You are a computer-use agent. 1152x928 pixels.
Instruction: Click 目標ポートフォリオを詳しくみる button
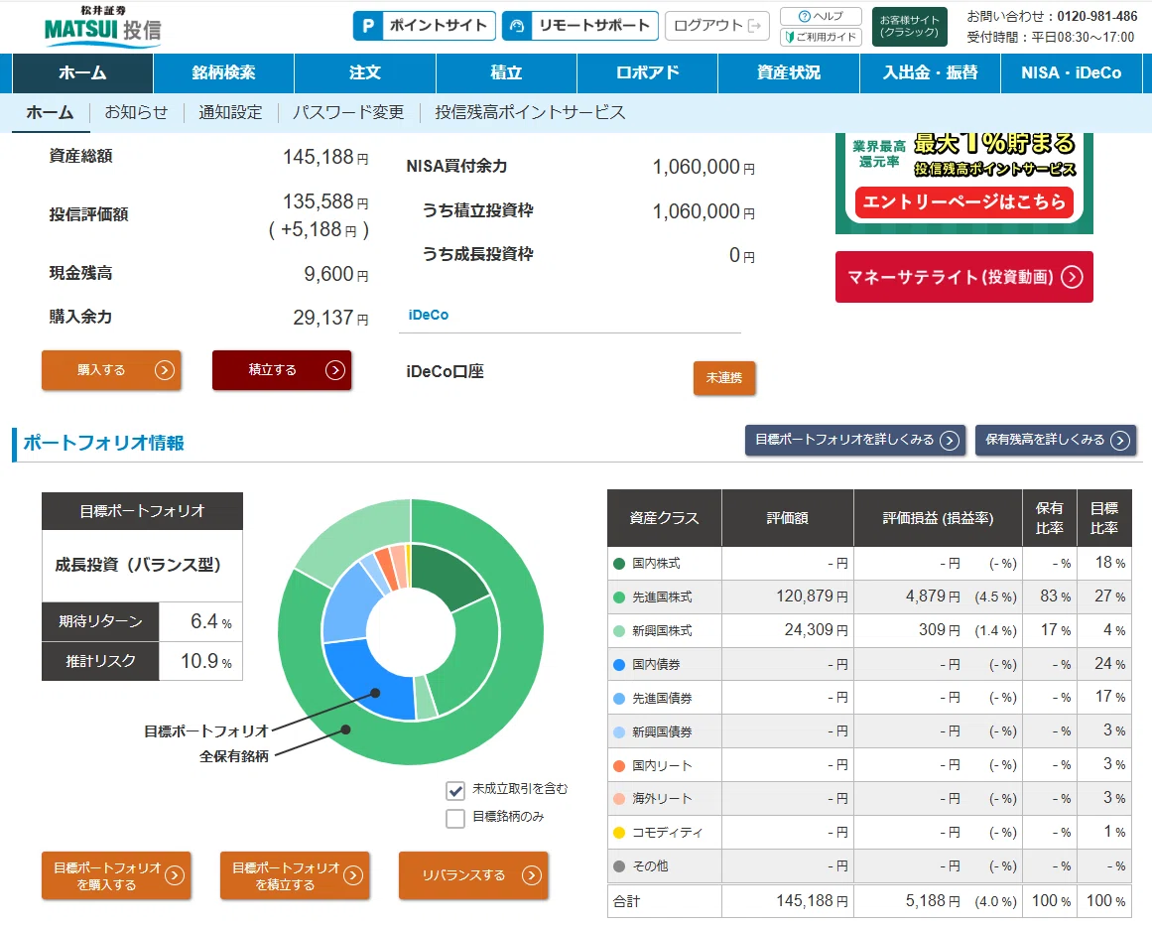click(855, 440)
